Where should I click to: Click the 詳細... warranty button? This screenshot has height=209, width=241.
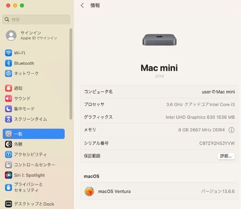point(226,156)
